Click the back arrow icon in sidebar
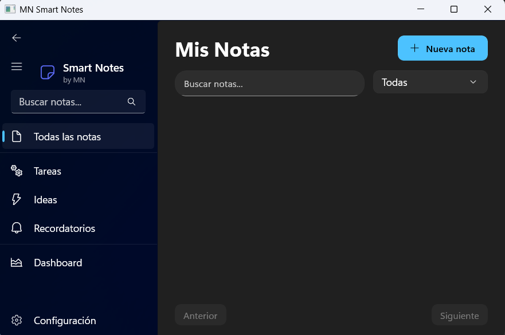Screen dimensions: 505x335 pos(17,38)
